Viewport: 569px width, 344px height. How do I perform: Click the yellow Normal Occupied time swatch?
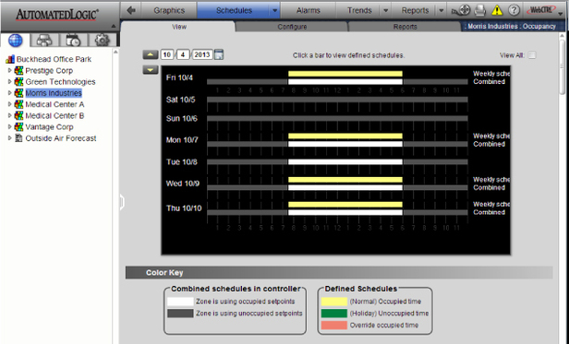click(x=333, y=302)
